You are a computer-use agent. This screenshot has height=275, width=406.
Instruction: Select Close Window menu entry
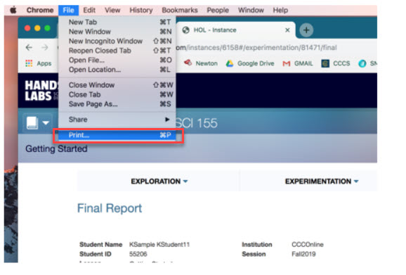[117, 85]
